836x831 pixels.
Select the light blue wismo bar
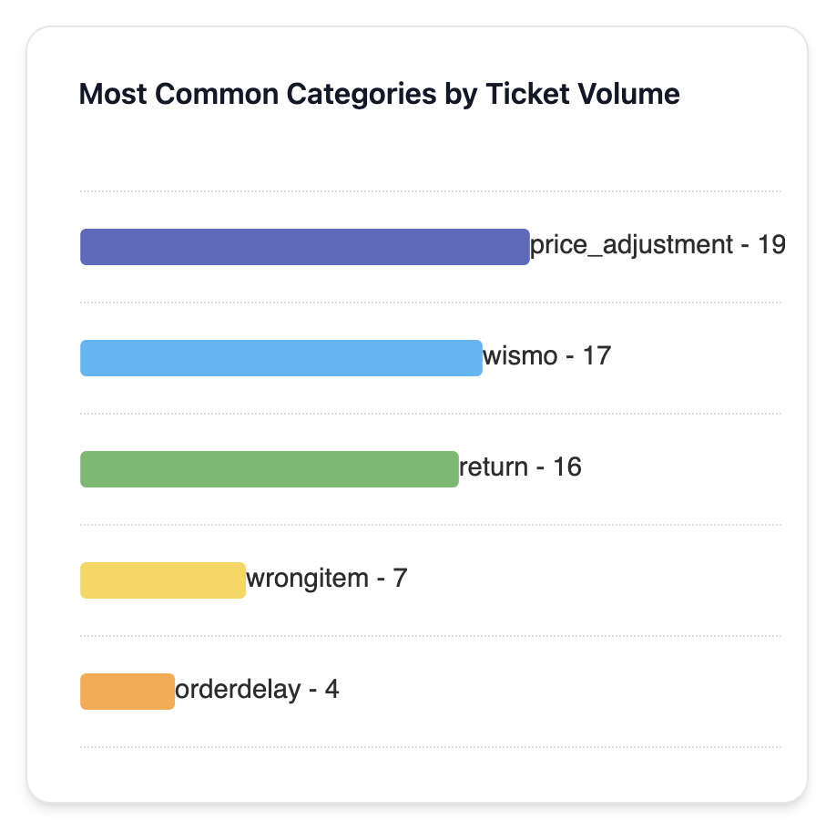click(280, 358)
